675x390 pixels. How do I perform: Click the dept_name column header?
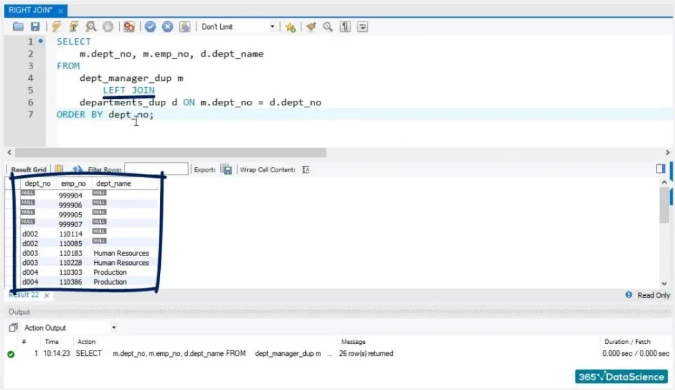click(x=112, y=184)
